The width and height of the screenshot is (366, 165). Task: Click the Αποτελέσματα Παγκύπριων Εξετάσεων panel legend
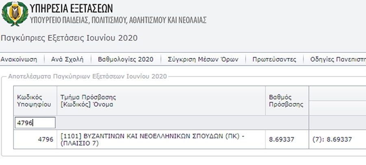(x=87, y=76)
